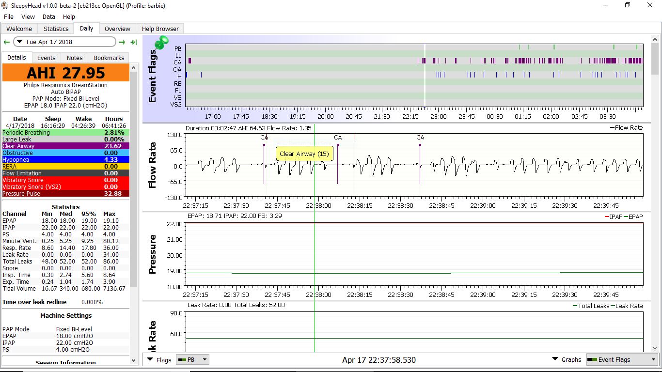Click the Flow Rate graph title

[x=152, y=165]
